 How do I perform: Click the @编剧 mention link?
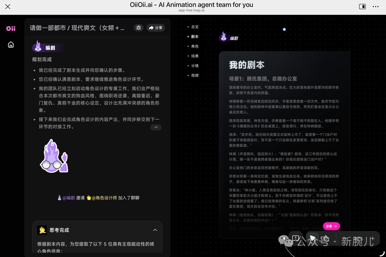pos(66,198)
